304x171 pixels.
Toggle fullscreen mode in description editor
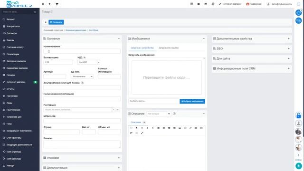pyautogui.click(x=142, y=133)
